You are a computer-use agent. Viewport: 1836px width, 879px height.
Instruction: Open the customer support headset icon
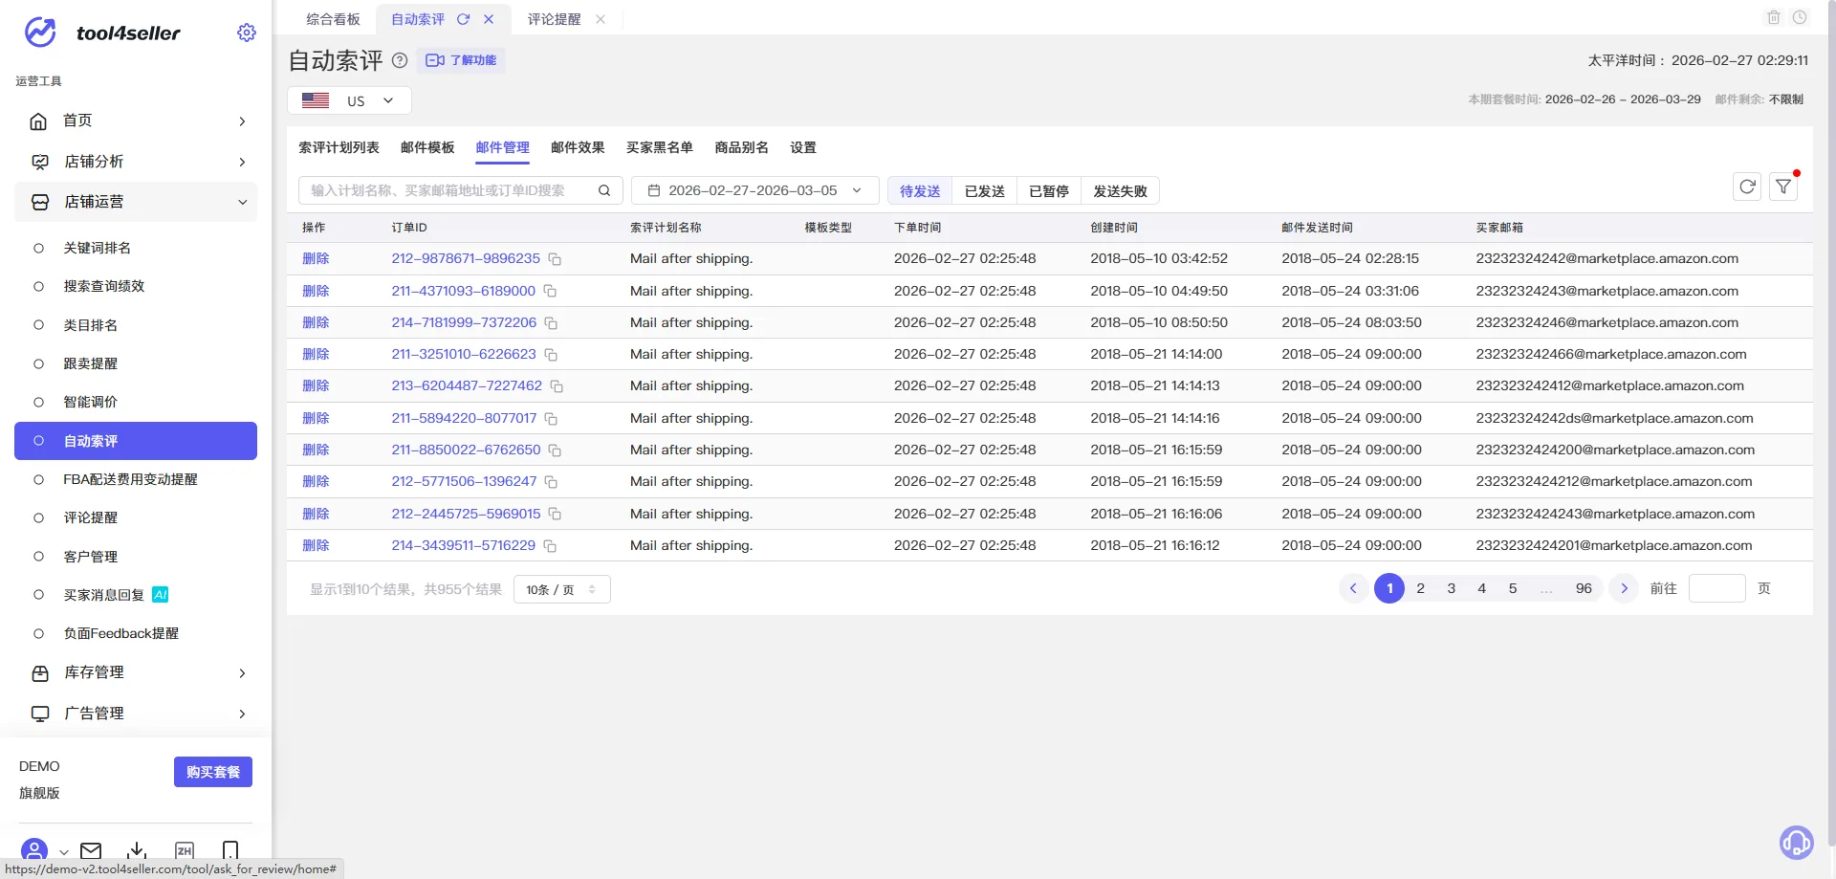pos(1796,843)
